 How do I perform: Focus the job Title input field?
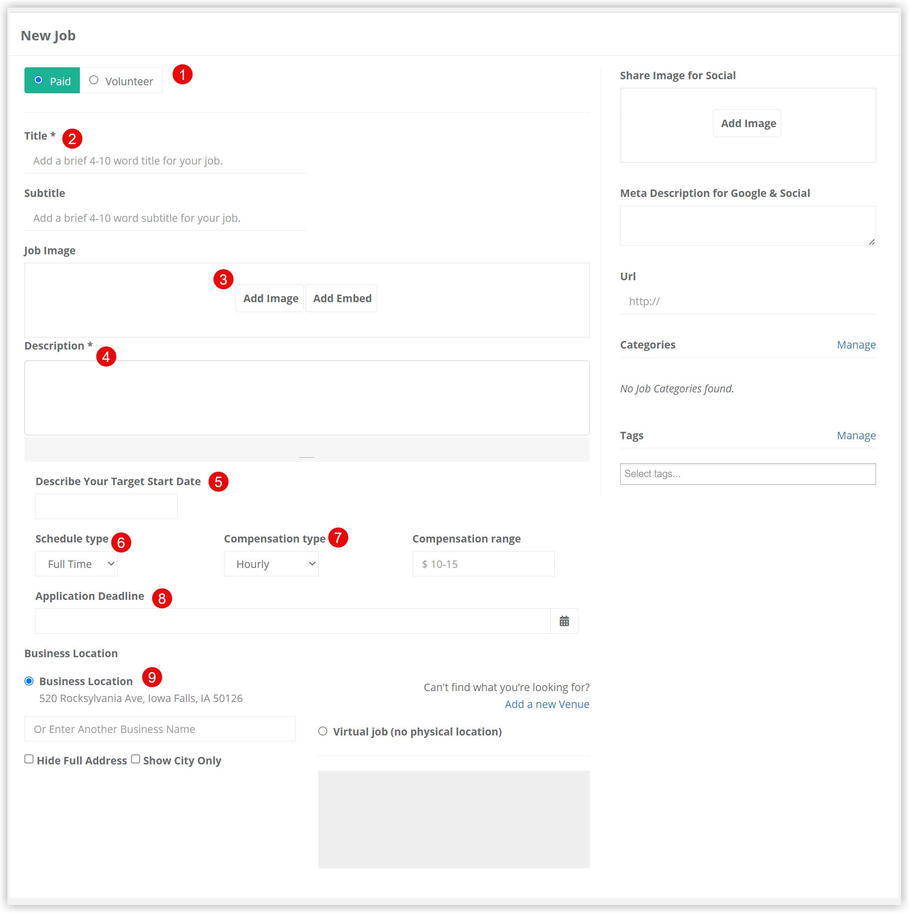click(x=166, y=161)
